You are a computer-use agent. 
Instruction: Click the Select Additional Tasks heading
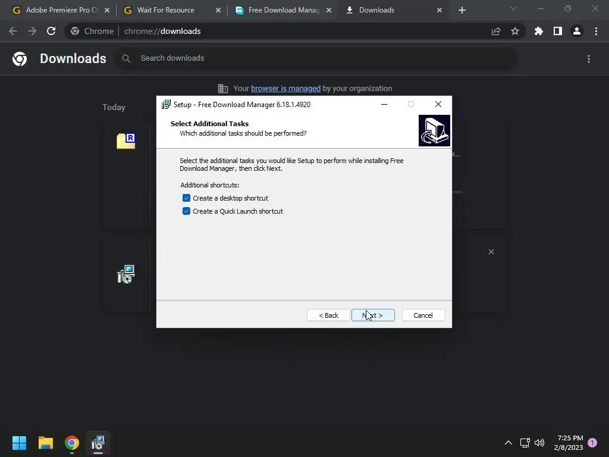point(209,124)
